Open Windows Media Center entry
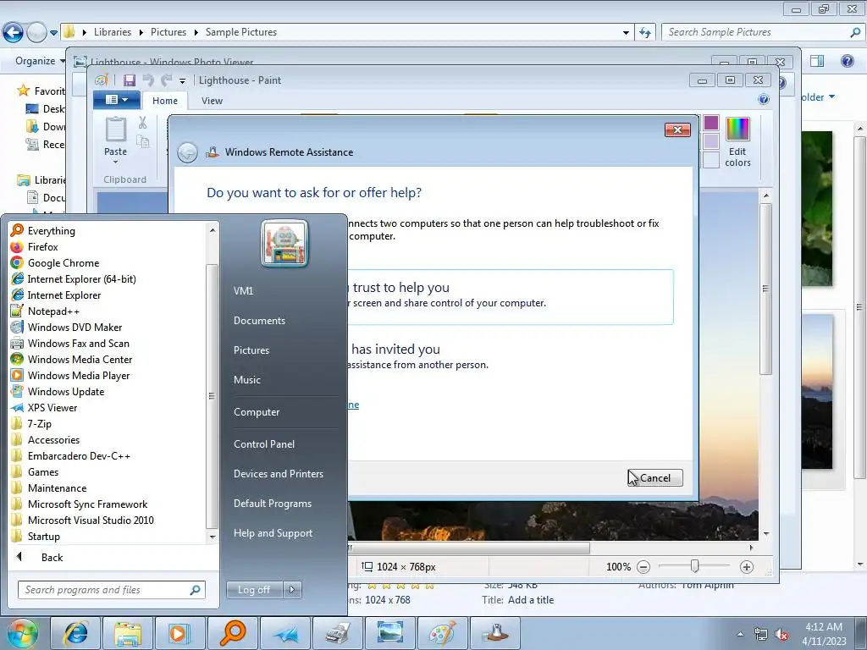This screenshot has width=867, height=650. click(71, 359)
